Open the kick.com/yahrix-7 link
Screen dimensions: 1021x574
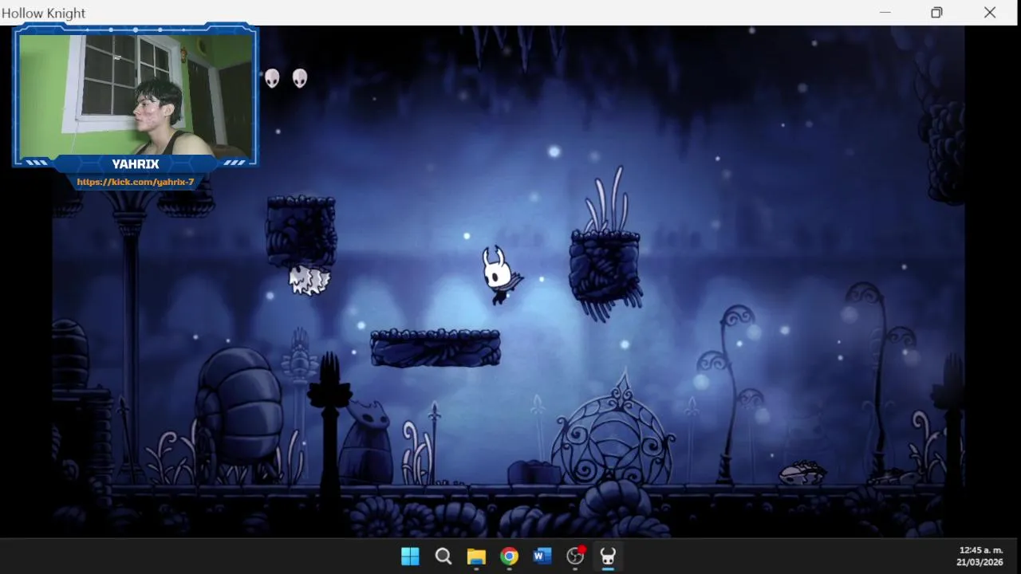(x=136, y=182)
